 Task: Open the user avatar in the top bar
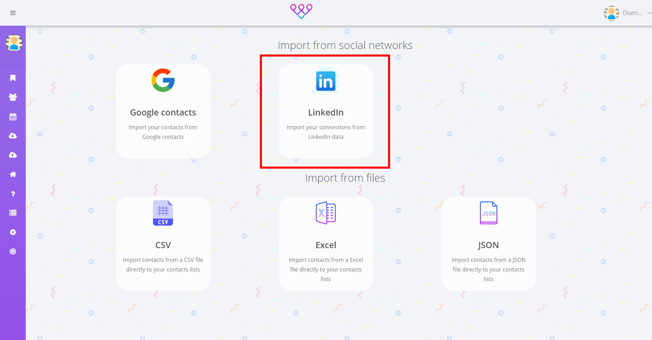point(611,13)
